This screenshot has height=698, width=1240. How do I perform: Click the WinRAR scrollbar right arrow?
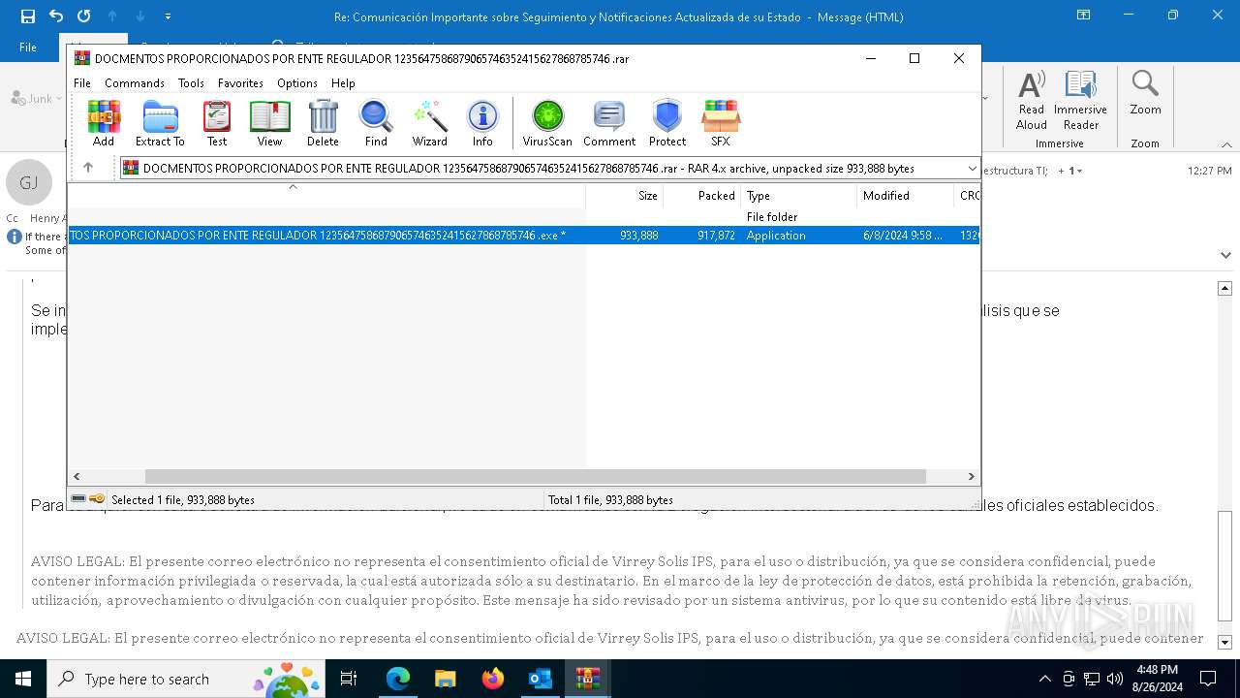tap(971, 476)
